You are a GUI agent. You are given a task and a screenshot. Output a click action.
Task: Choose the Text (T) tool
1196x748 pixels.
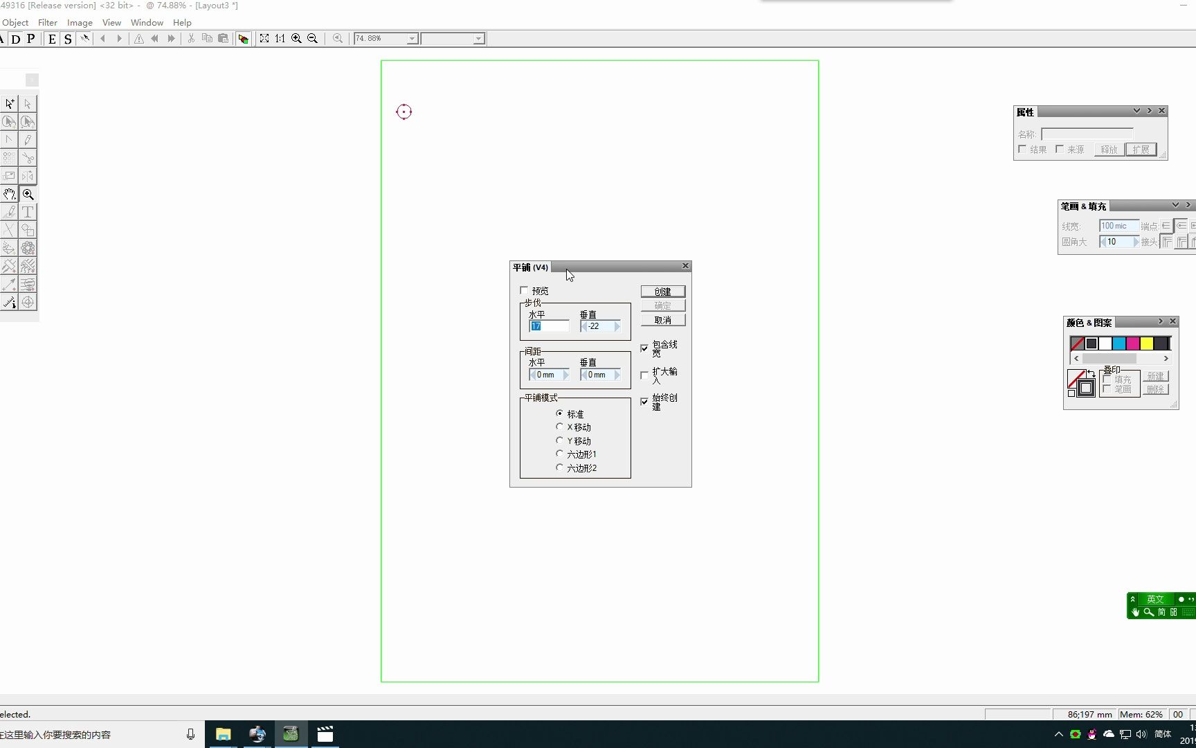coord(28,212)
